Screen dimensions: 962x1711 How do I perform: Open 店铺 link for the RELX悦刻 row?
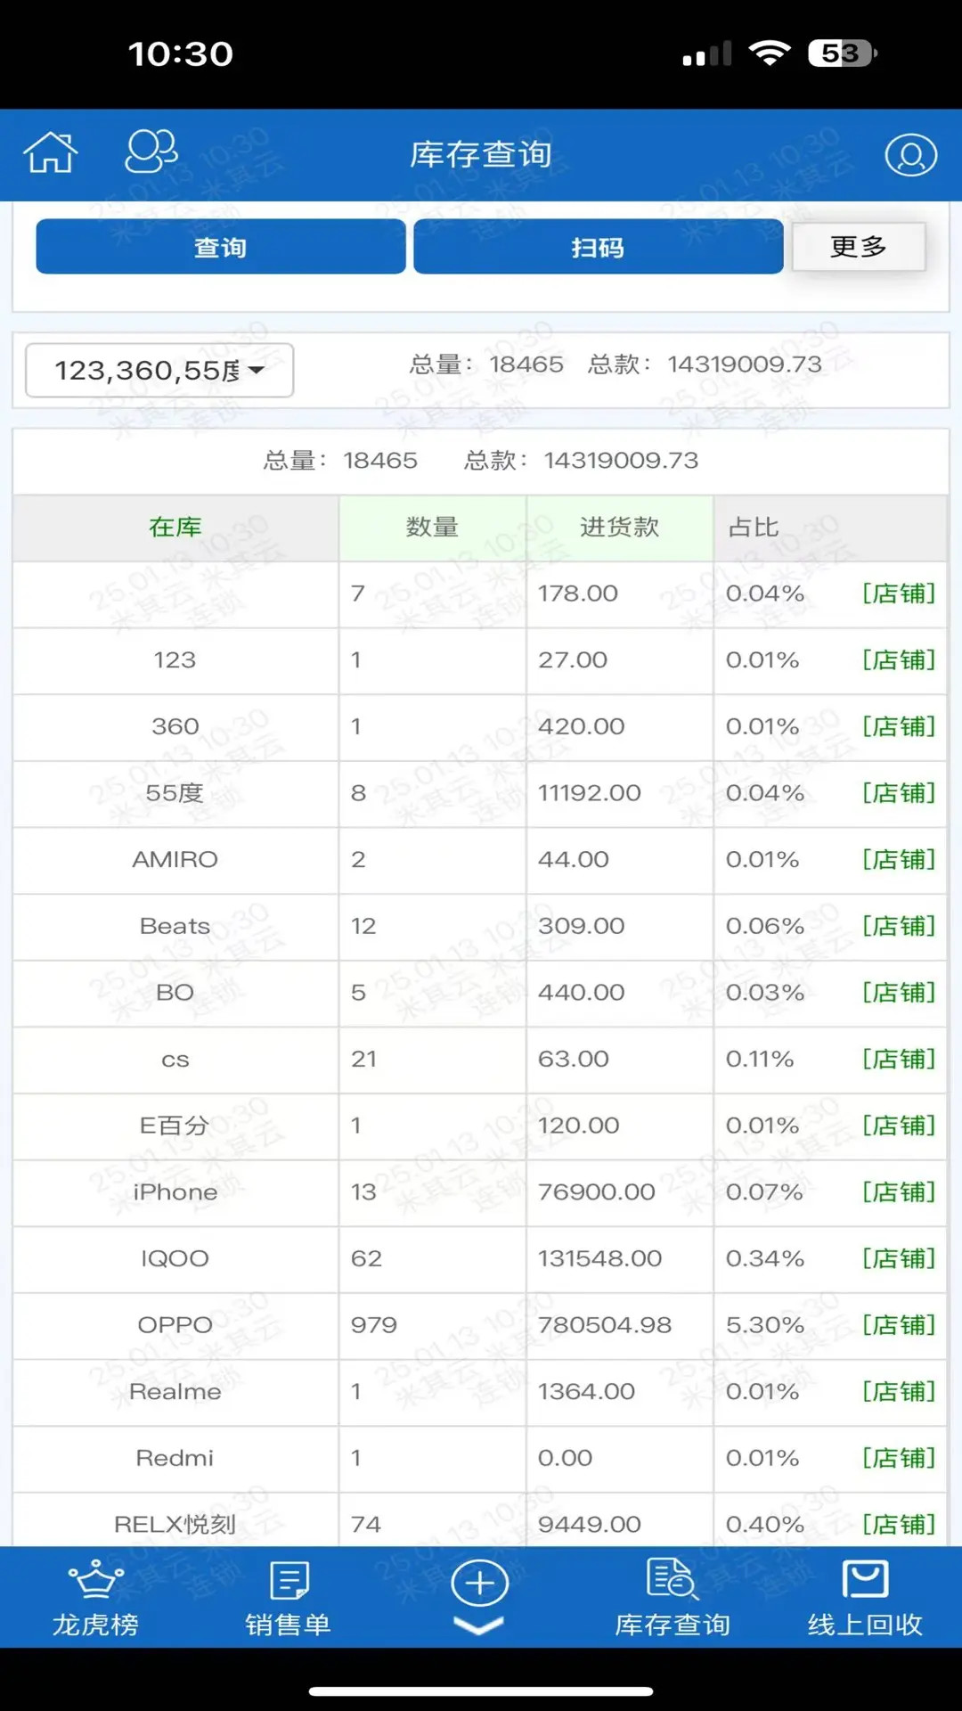tap(898, 1525)
